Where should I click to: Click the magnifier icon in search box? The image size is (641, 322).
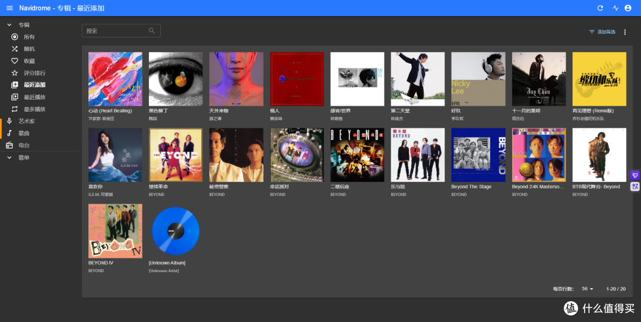(152, 31)
